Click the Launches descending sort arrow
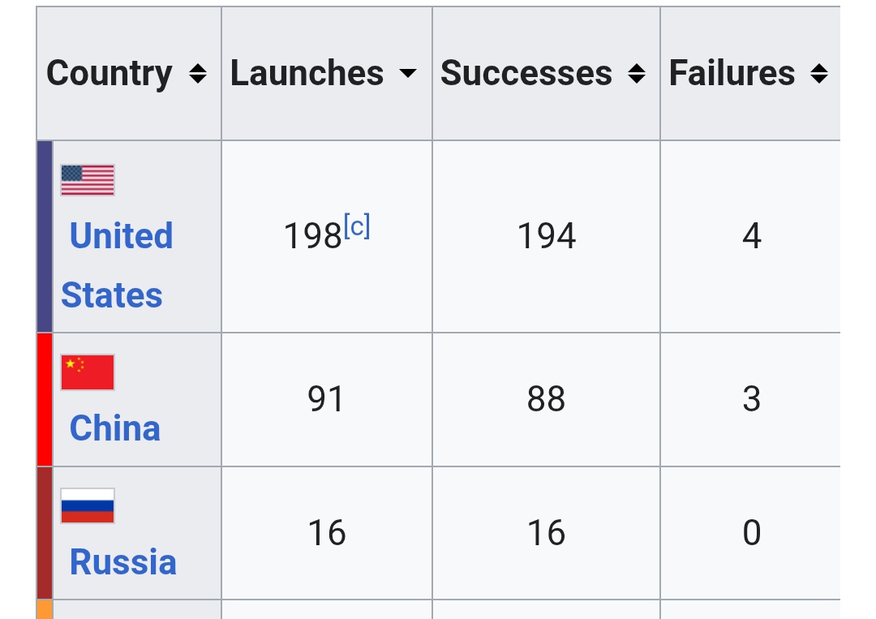Image resolution: width=876 pixels, height=619 pixels. [x=408, y=75]
